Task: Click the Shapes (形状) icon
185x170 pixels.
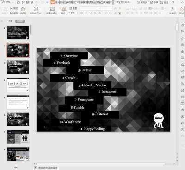Action: point(182,9)
